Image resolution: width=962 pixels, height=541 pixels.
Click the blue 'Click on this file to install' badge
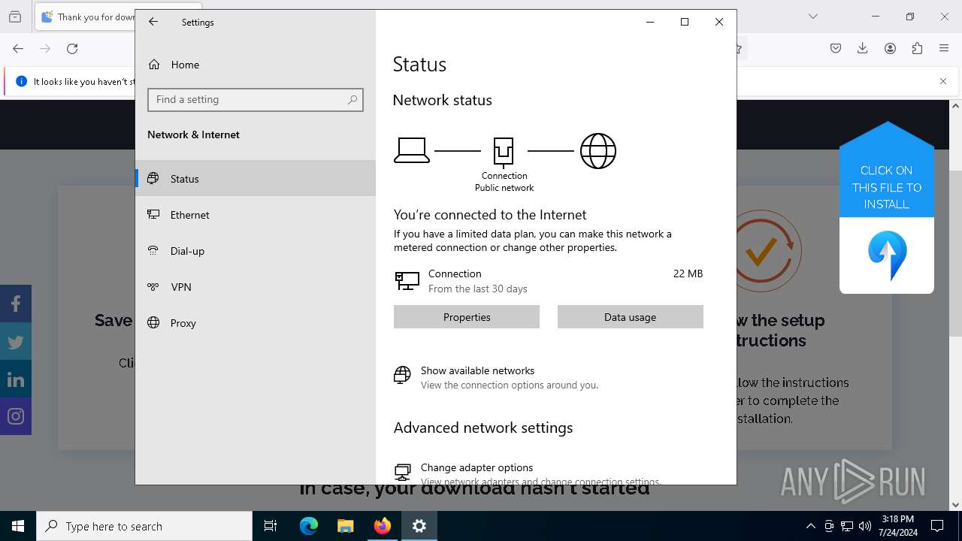pyautogui.click(x=887, y=207)
